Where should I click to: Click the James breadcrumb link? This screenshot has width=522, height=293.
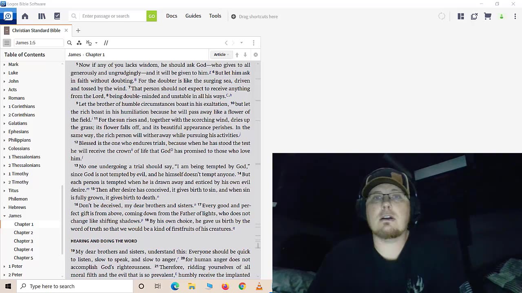point(74,55)
